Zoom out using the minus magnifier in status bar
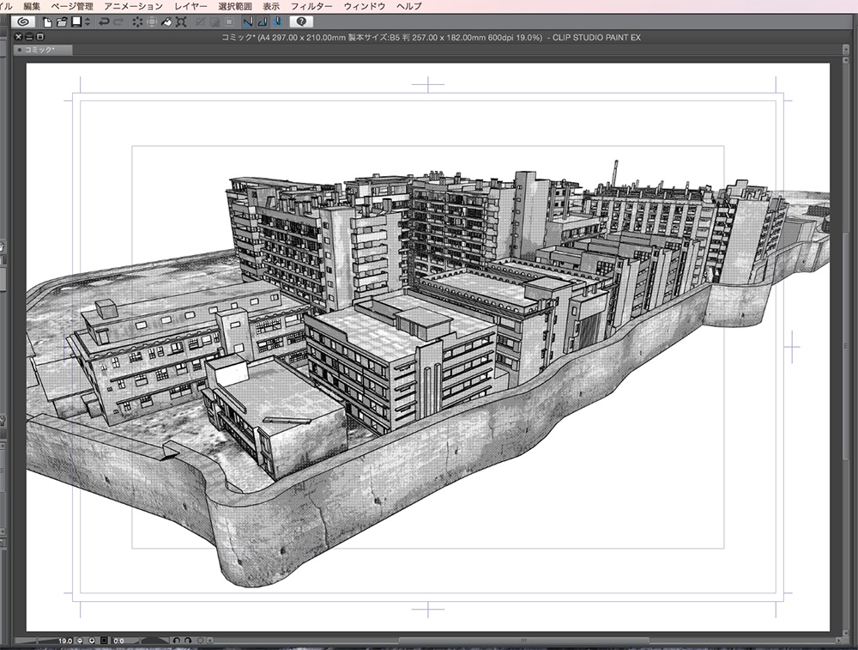 pos(80,642)
